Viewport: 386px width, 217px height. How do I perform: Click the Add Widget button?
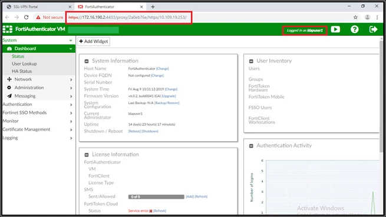94,41
